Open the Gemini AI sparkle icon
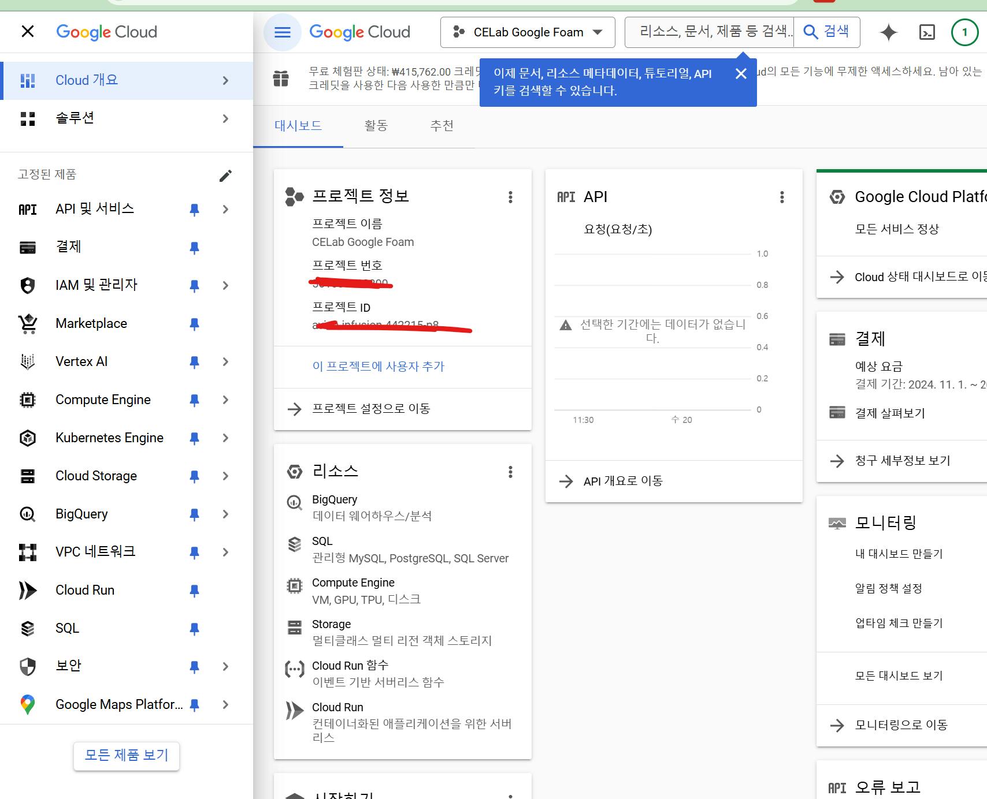This screenshot has height=799, width=987. click(x=889, y=32)
